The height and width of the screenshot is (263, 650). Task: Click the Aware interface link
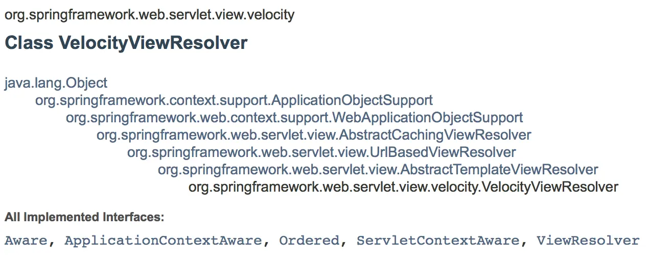click(x=26, y=241)
